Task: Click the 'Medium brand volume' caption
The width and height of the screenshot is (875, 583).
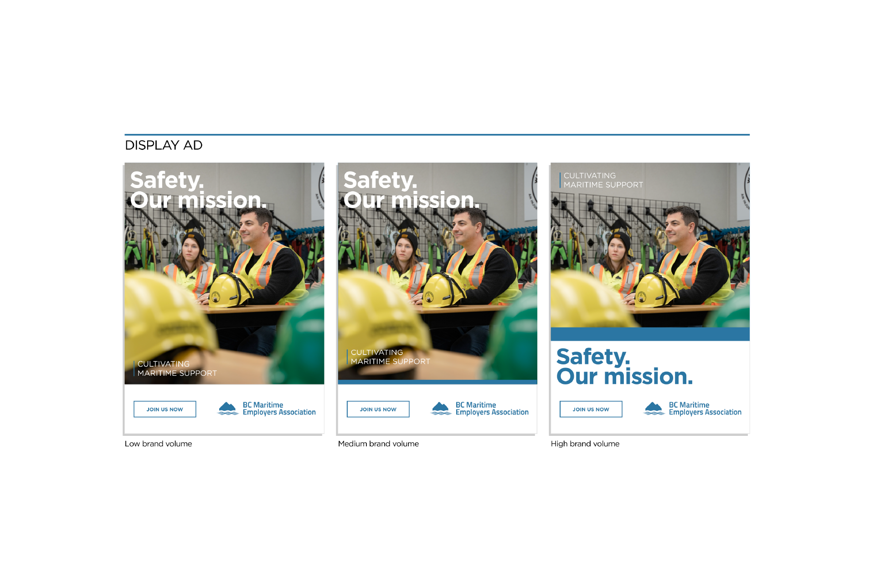Action: point(378,444)
